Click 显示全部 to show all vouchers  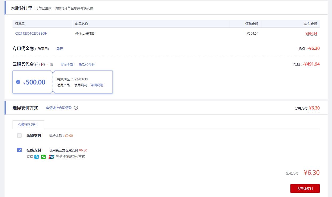[x=67, y=65]
